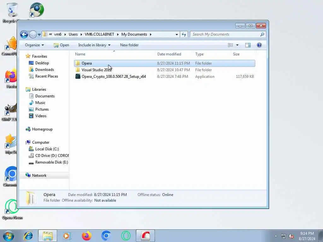Launch Chromium from the taskbar
Image resolution: width=323 pixels, height=242 pixels.
coord(106,236)
